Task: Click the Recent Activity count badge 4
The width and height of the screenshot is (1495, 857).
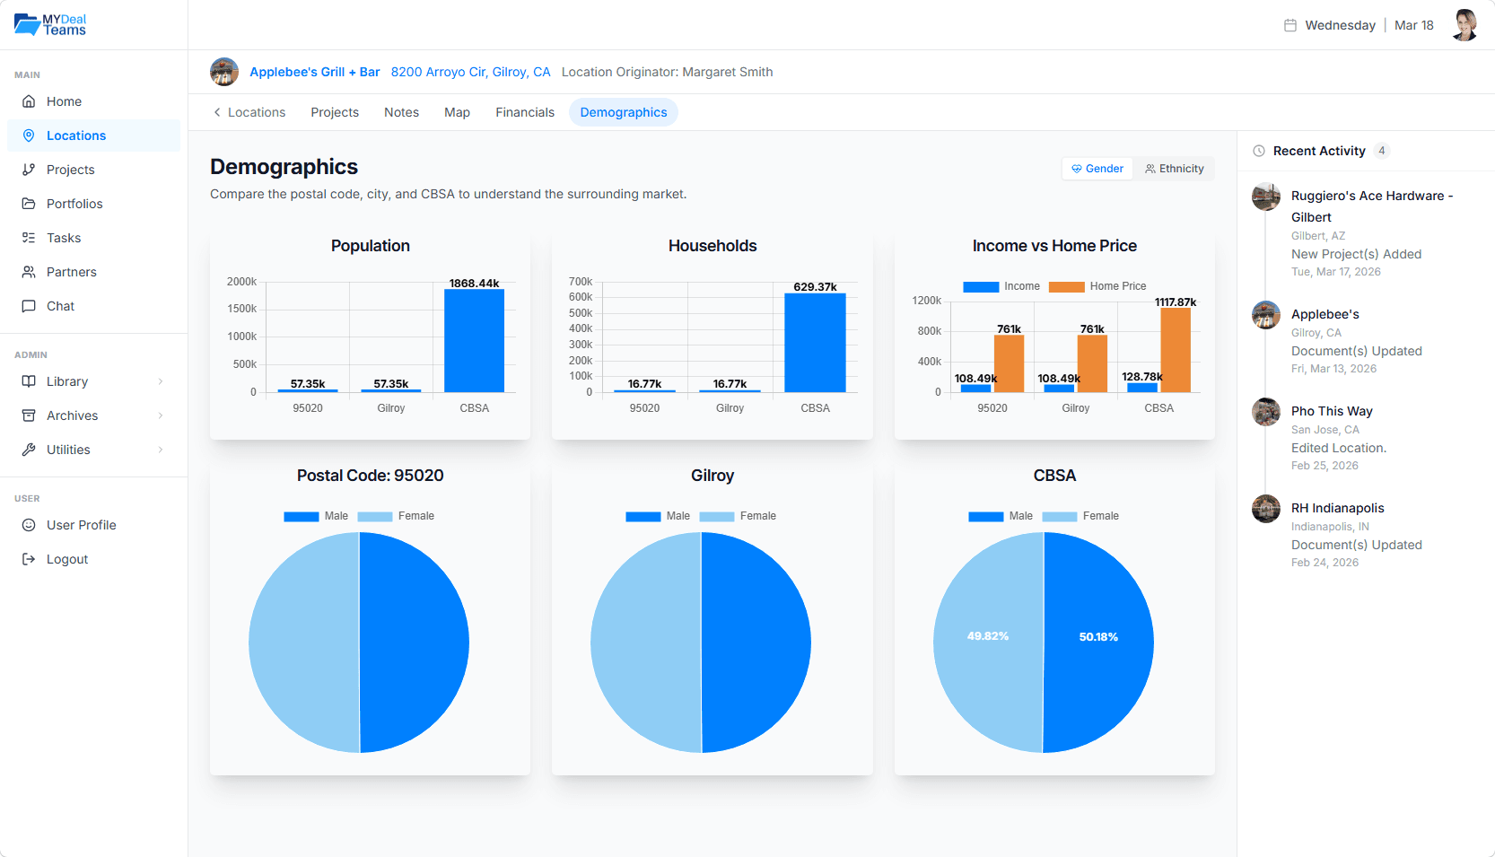Action: tap(1382, 151)
